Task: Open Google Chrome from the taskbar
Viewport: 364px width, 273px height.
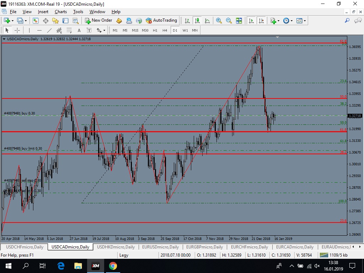Action: [x=113, y=266]
